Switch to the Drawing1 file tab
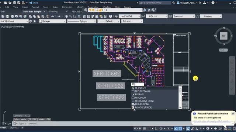Viewport: 236px width, 132px height. pyautogui.click(x=54, y=11)
